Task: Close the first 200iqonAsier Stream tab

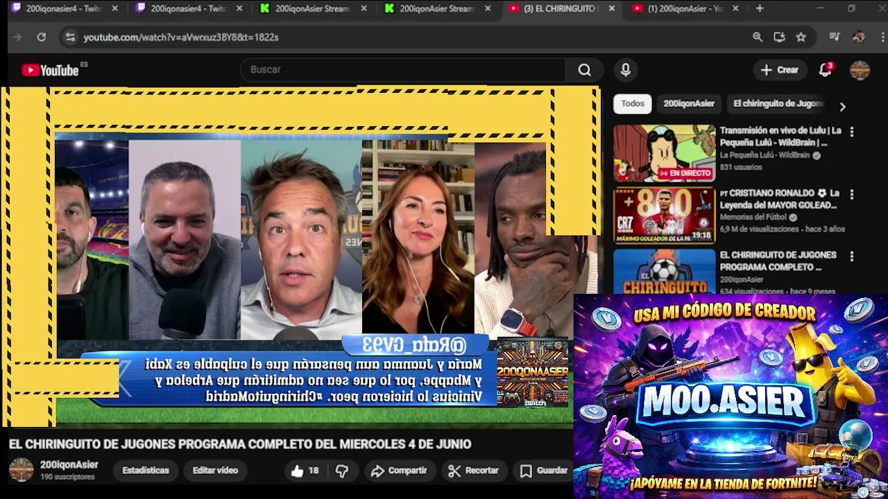Action: pyautogui.click(x=364, y=8)
